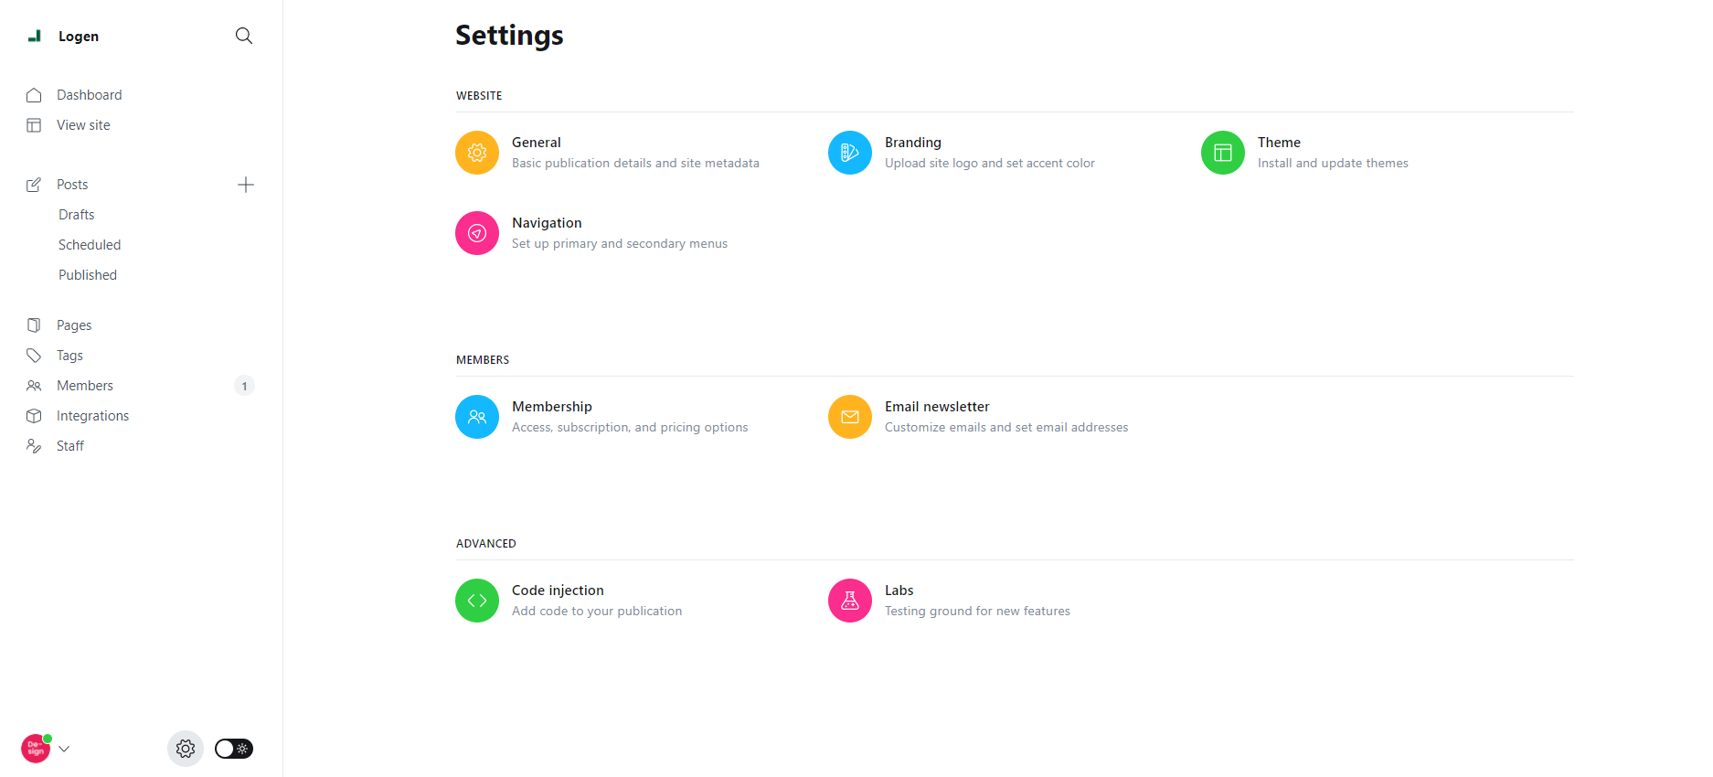Toggle night mode switch
The image size is (1713, 777).
tap(234, 749)
